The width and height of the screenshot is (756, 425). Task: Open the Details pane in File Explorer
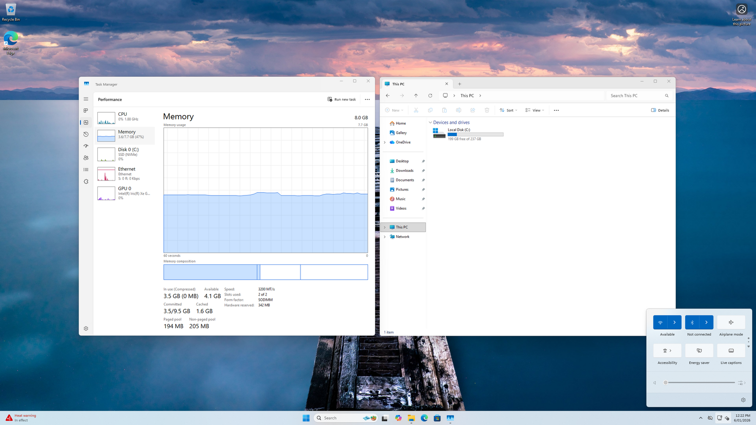[x=660, y=110]
